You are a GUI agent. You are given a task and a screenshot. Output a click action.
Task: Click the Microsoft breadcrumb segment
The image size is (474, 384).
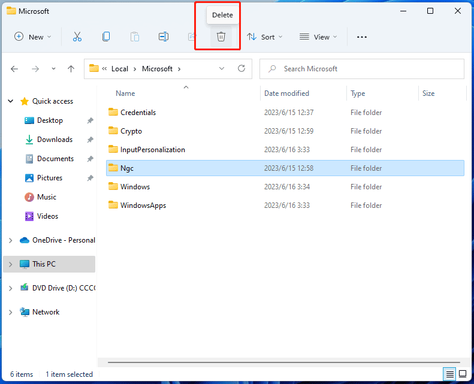coord(157,69)
